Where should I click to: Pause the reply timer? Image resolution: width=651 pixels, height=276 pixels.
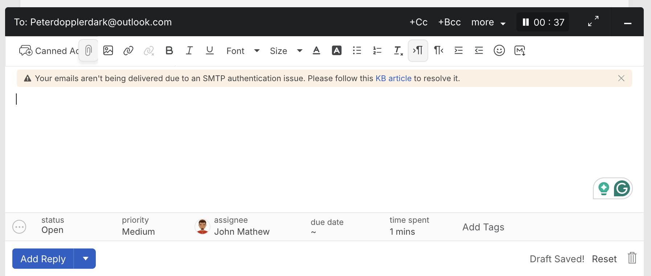pos(525,22)
